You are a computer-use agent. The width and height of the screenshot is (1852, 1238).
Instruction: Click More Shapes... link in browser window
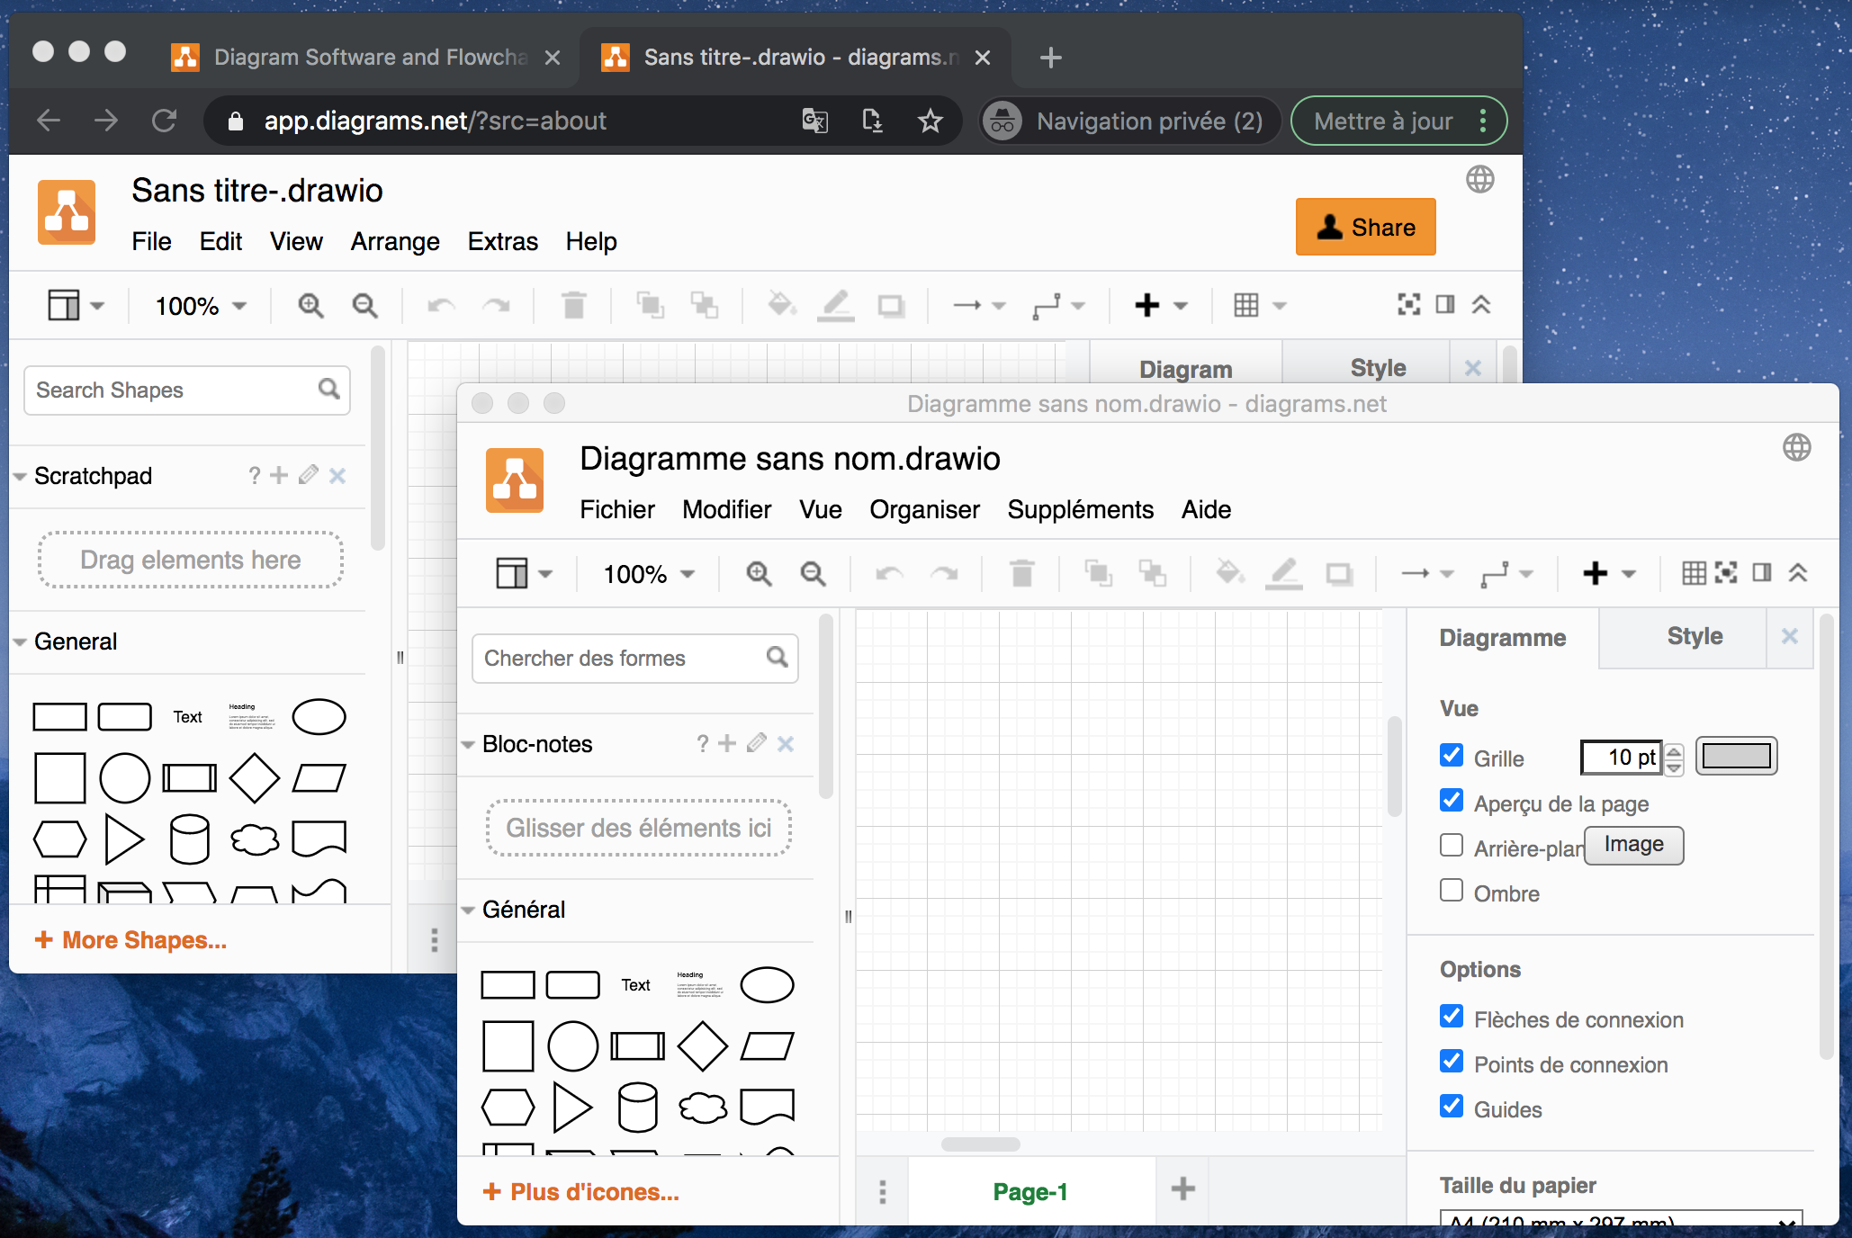point(130,940)
